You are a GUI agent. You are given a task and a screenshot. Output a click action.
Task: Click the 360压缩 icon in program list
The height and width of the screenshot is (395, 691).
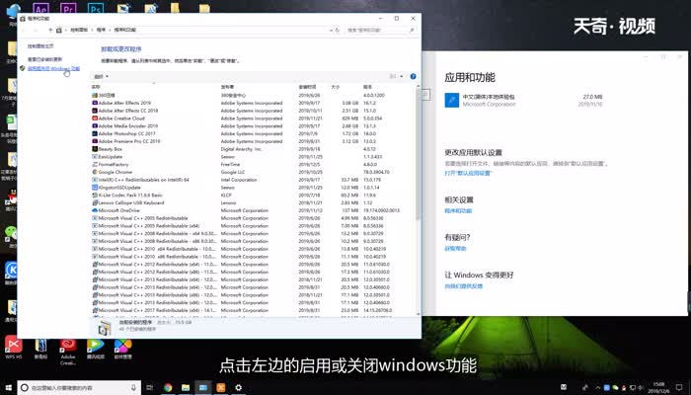tap(95, 95)
